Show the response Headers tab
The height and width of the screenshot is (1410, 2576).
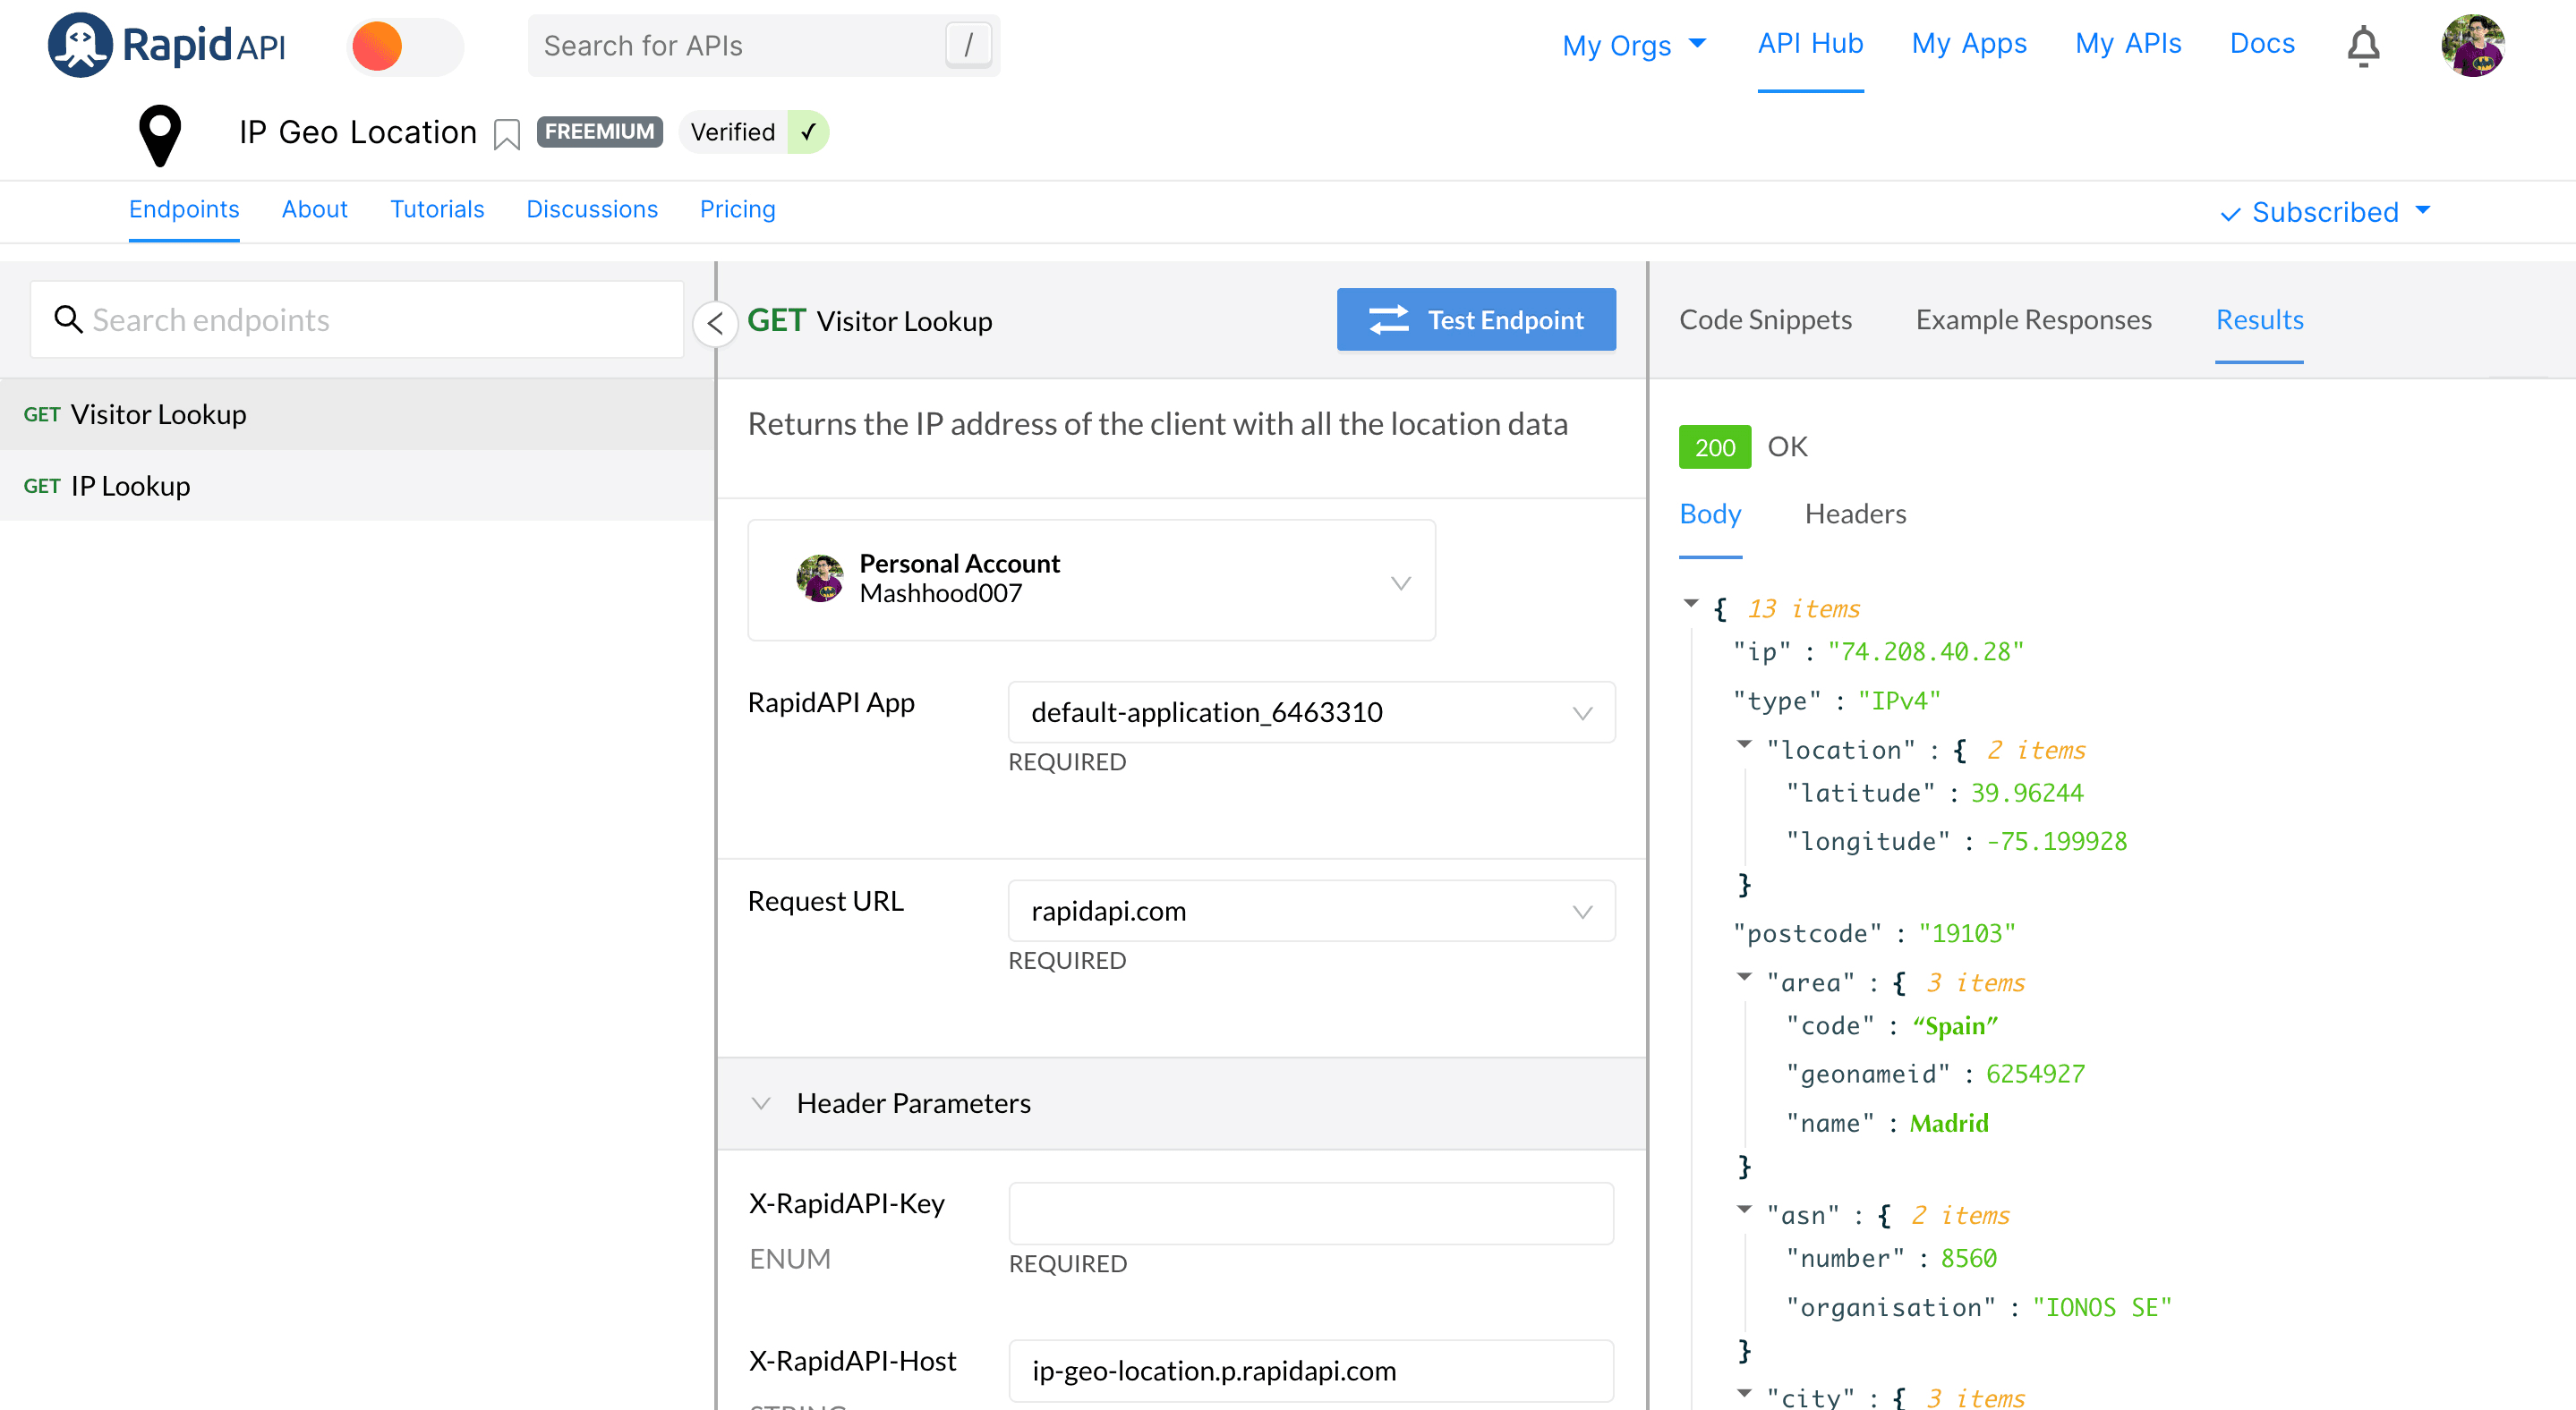1856,514
